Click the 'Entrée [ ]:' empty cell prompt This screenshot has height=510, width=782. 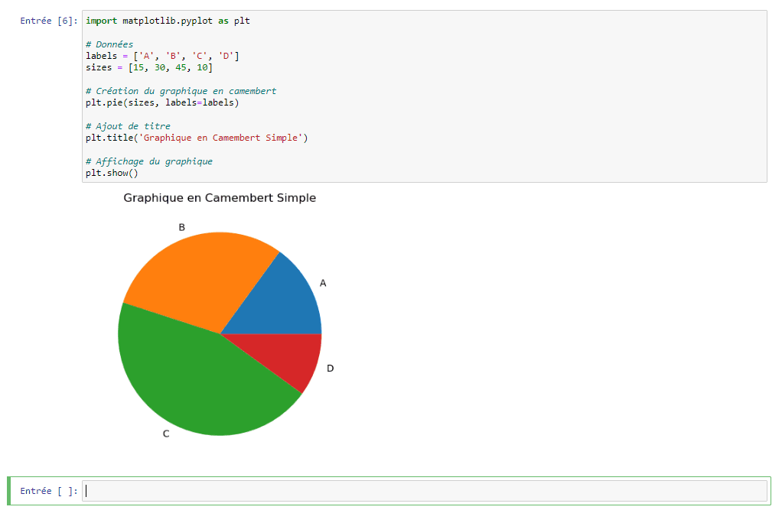click(49, 491)
